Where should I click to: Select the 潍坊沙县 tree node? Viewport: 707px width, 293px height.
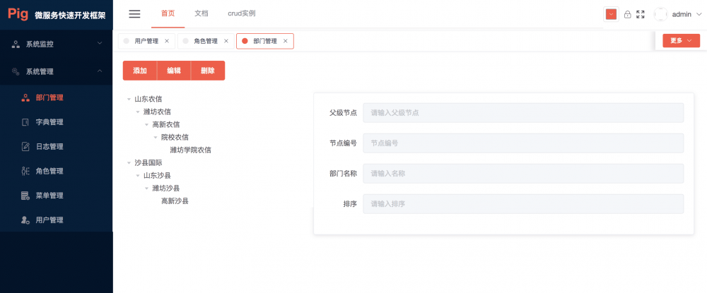(166, 188)
